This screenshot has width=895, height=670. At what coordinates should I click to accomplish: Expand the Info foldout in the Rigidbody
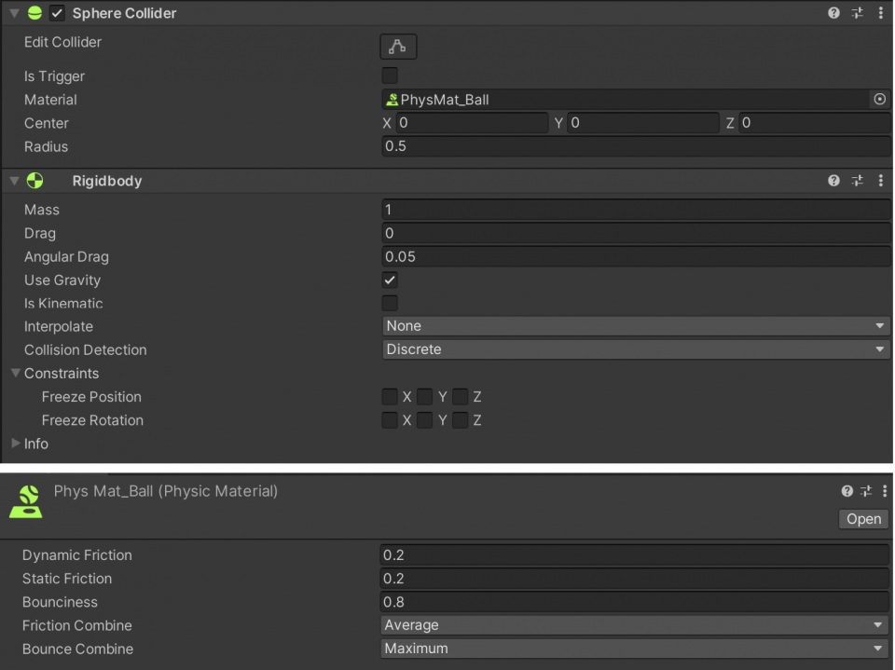pos(16,444)
